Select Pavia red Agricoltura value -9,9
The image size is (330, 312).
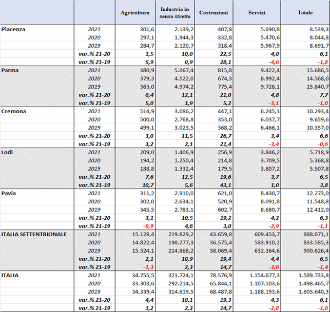[148, 226]
